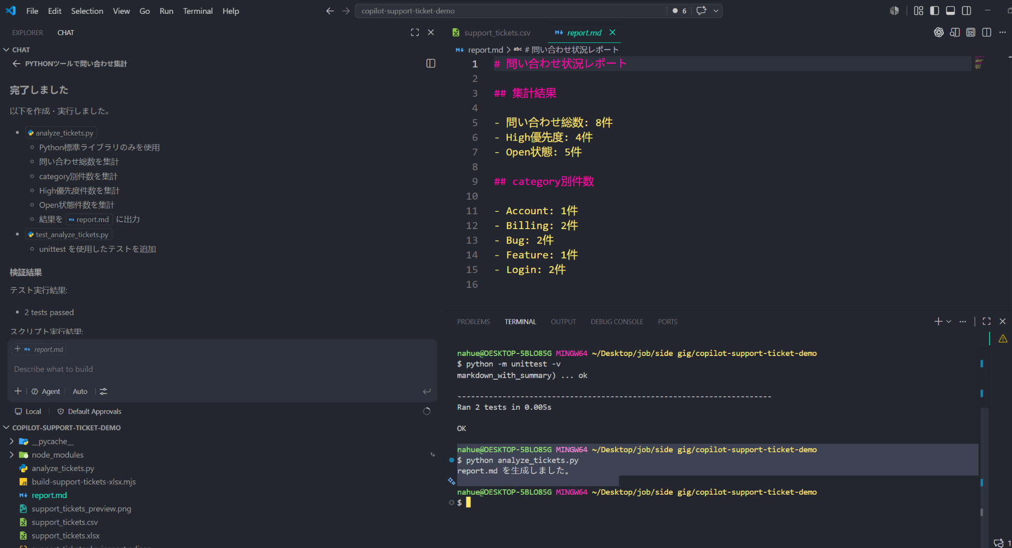Screen dimensions: 1012x548
Task: Switch to the PORTS panel tab
Action: pyautogui.click(x=668, y=321)
